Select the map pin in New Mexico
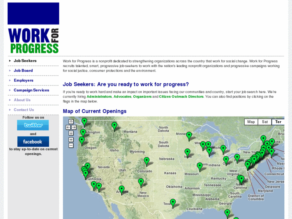This screenshot has width=292, height=219. pyautogui.click(x=141, y=183)
